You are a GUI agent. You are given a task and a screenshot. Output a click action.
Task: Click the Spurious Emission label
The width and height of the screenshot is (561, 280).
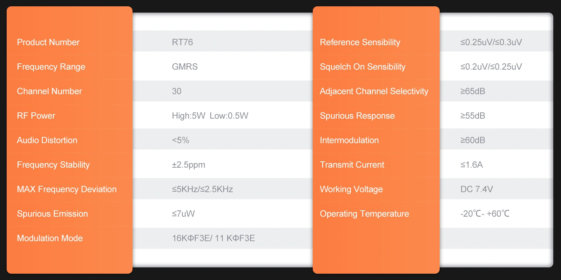coord(52,214)
